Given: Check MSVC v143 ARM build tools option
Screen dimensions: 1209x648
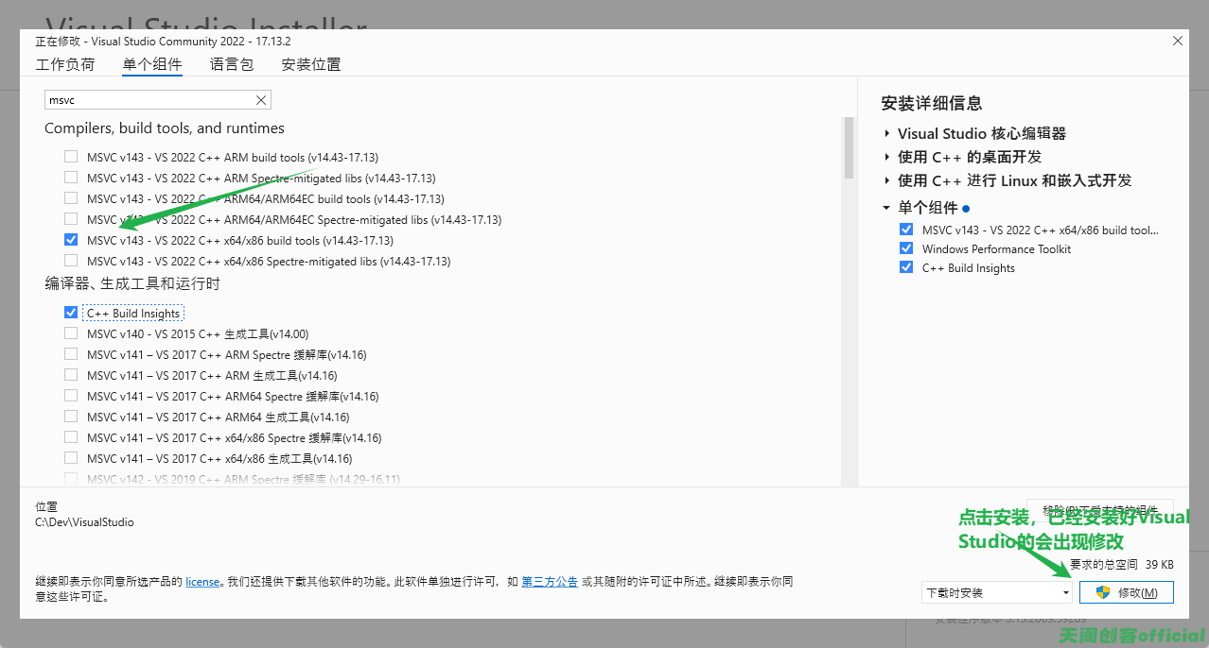Looking at the screenshot, I should 71,157.
